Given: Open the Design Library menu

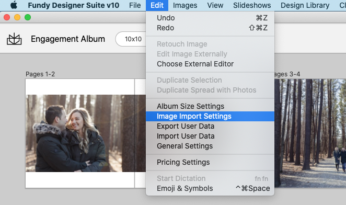Looking at the screenshot, I should (x=305, y=5).
